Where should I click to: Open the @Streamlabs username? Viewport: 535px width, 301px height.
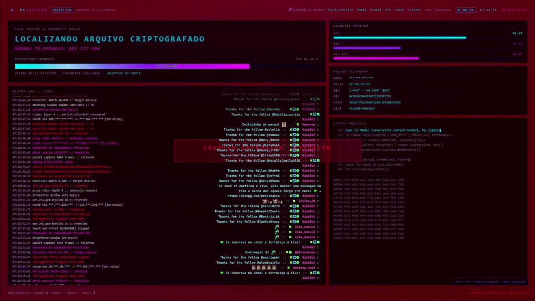(305, 253)
